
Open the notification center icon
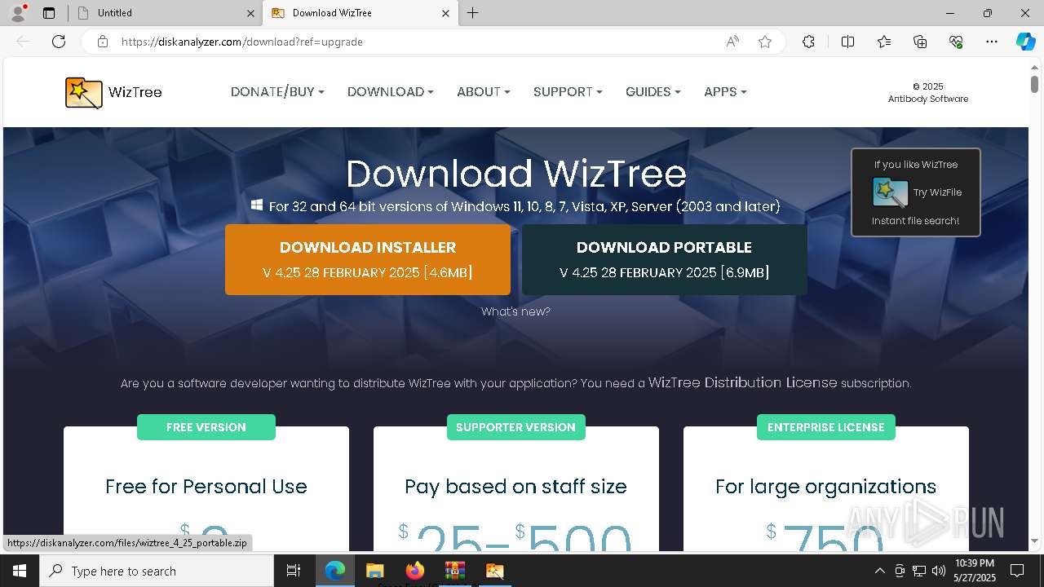1017,571
